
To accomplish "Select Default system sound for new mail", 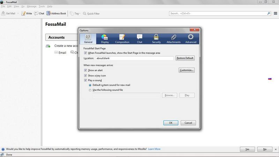I will coord(90,85).
